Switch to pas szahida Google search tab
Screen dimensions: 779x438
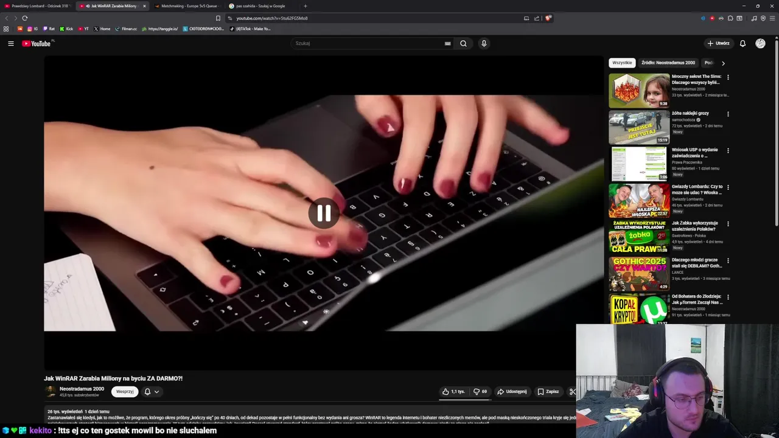pyautogui.click(x=262, y=6)
